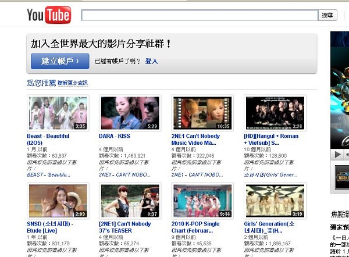The image size is (349, 257).
Task: Click the text 觀看次數：1,463,921
Action: pos(122,156)
